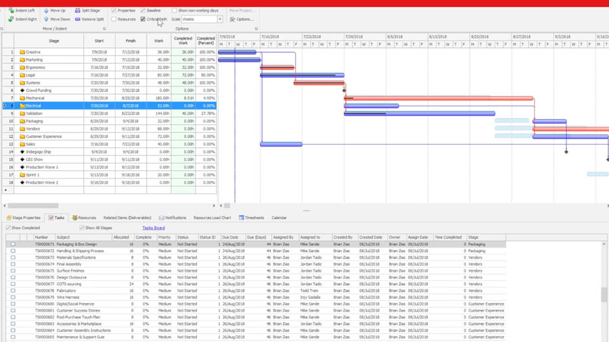Open the Scale Weeks dropdown
This screenshot has height=342, width=609.
tap(220, 20)
